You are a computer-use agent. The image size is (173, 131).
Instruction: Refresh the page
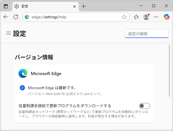coord(16,17)
